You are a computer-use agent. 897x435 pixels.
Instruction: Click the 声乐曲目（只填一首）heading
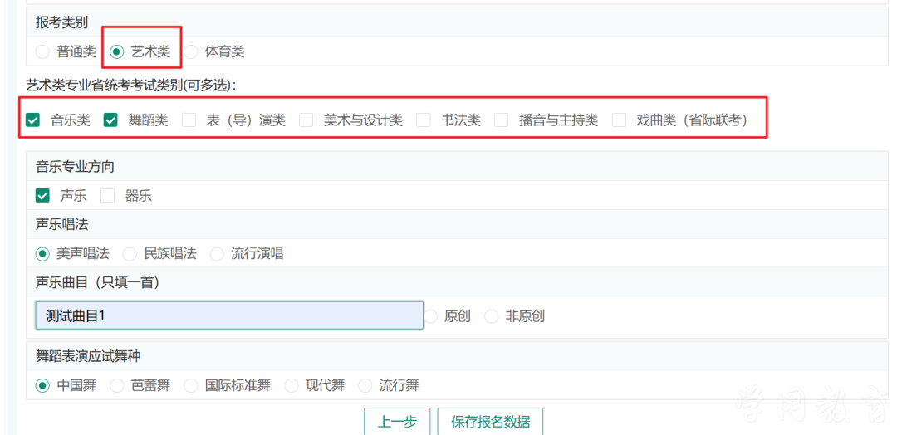tap(97, 281)
